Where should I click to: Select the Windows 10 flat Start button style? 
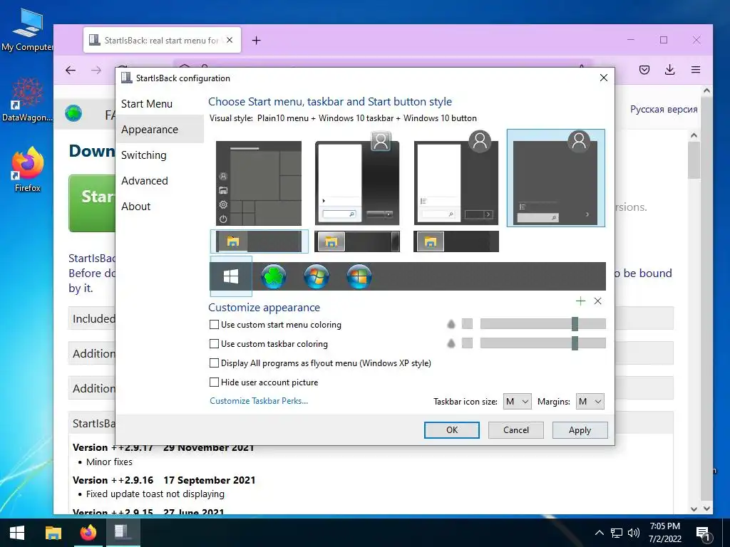click(x=231, y=276)
